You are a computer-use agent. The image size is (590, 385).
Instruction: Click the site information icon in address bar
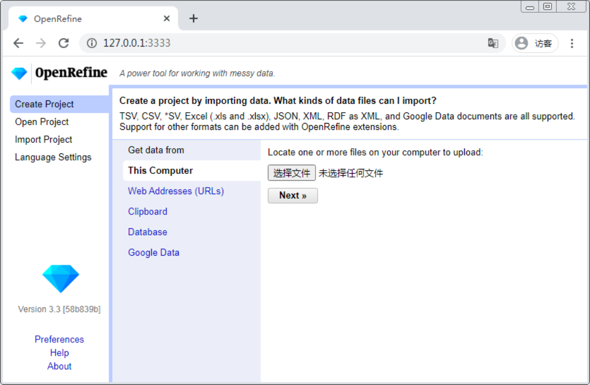click(x=91, y=43)
